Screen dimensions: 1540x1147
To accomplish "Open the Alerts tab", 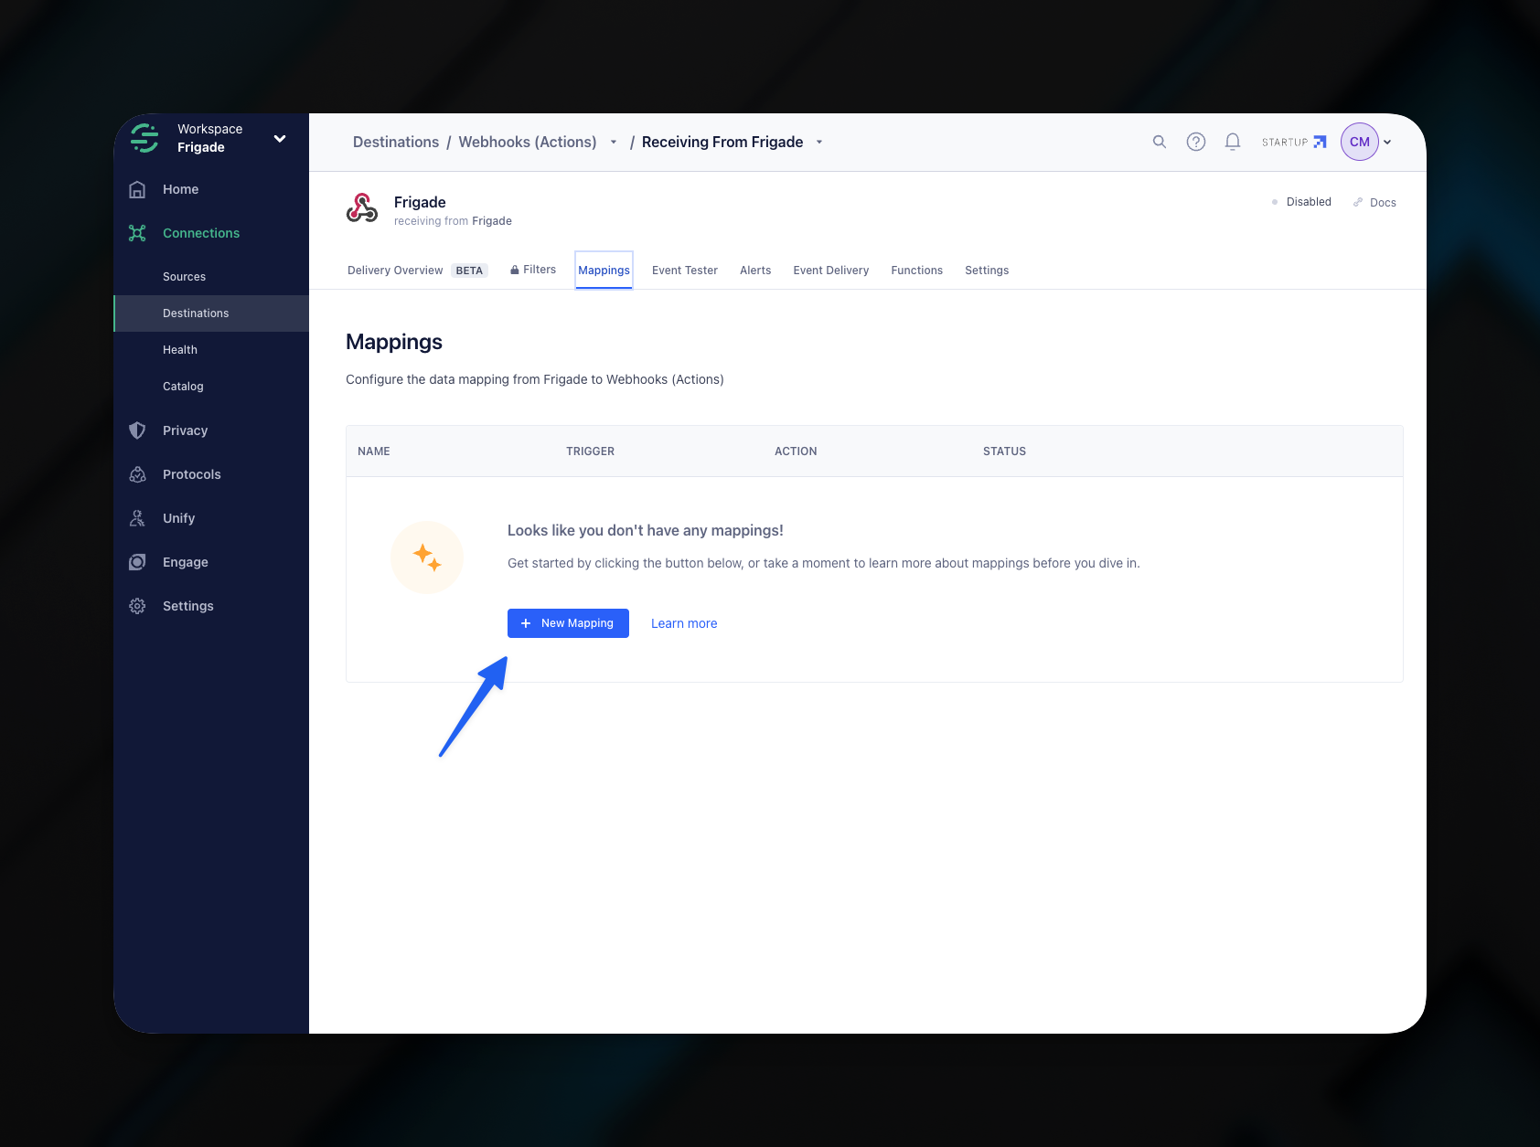I will [x=755, y=271].
